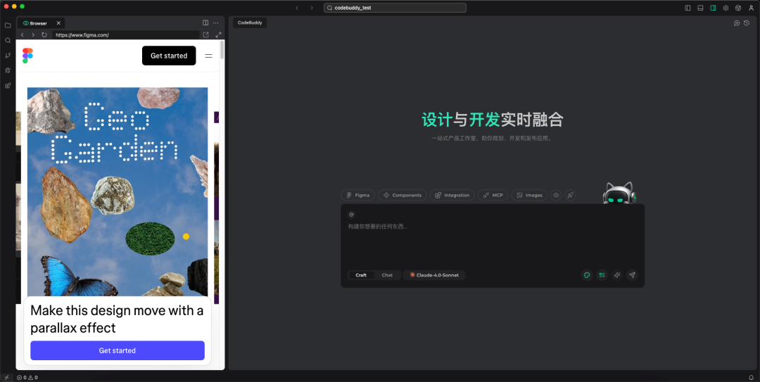
Task: Split the Browser editor pane
Action: (205, 23)
